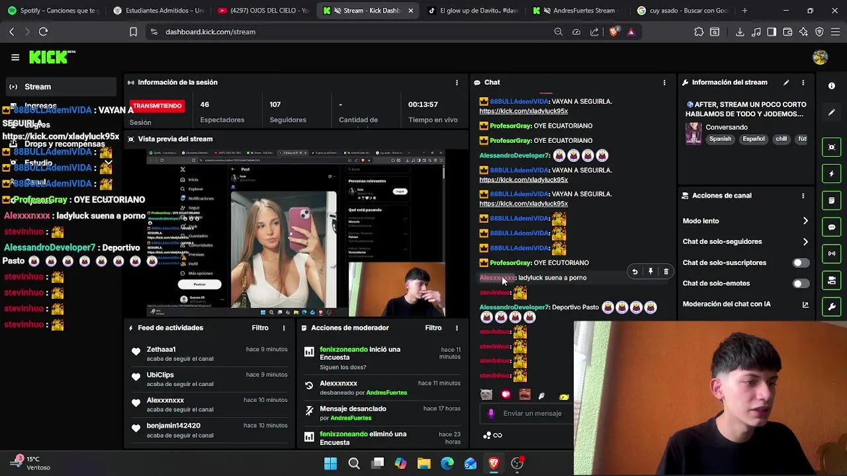Click the chill stream tag
This screenshot has height=476, width=847.
(x=781, y=139)
